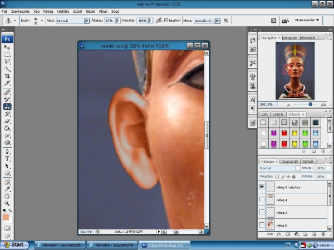Switch to the Szín tab
The height and width of the screenshot is (250, 334).
tap(264, 114)
